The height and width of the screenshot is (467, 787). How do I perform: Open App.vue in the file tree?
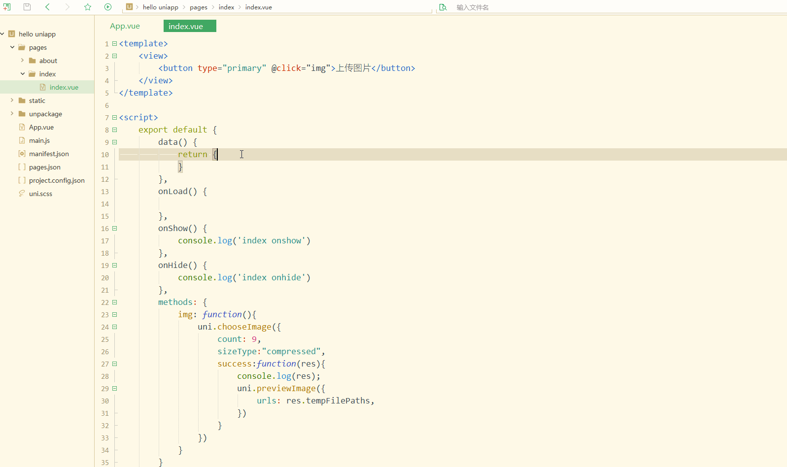coord(41,127)
